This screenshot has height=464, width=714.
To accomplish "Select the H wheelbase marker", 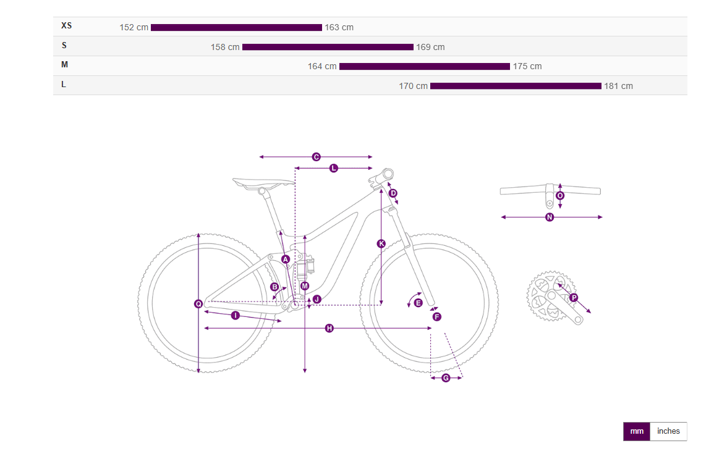I will point(329,328).
